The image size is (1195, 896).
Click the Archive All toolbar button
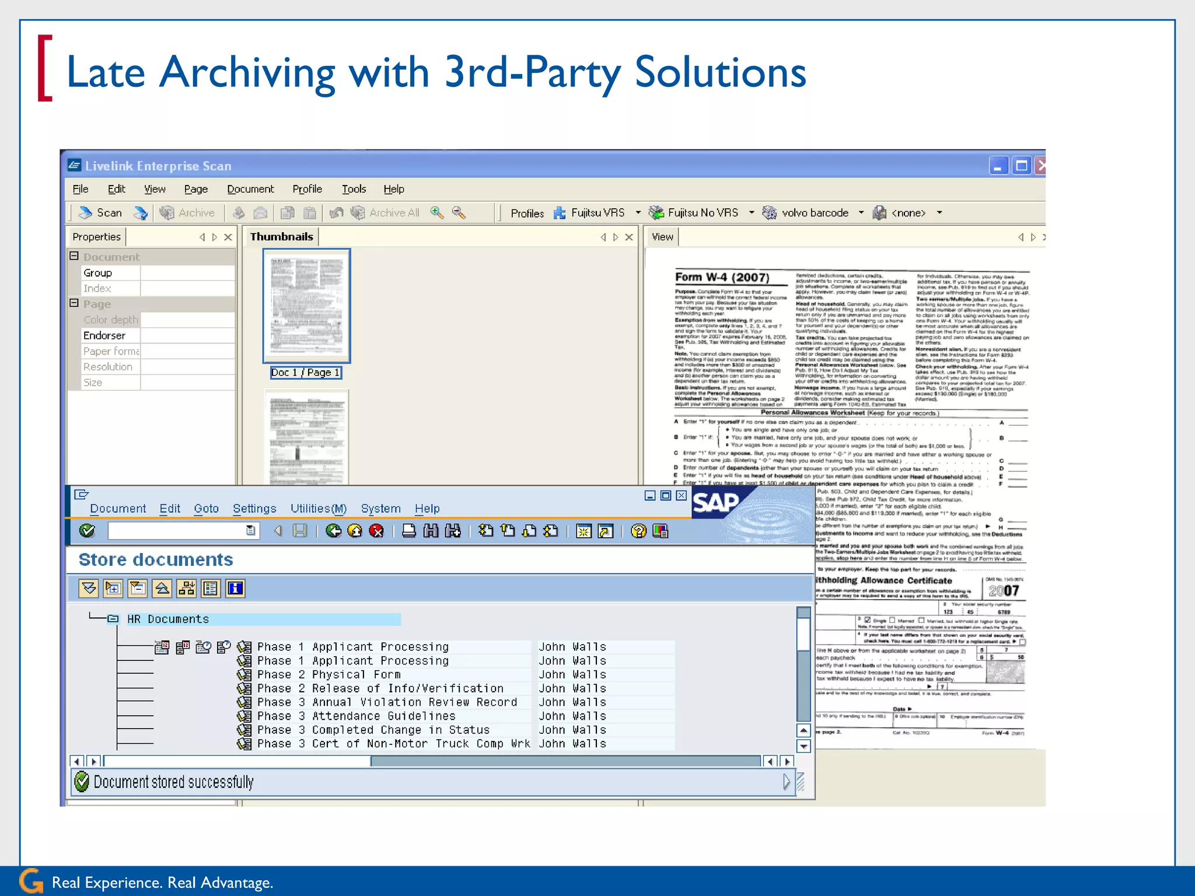[x=385, y=213]
